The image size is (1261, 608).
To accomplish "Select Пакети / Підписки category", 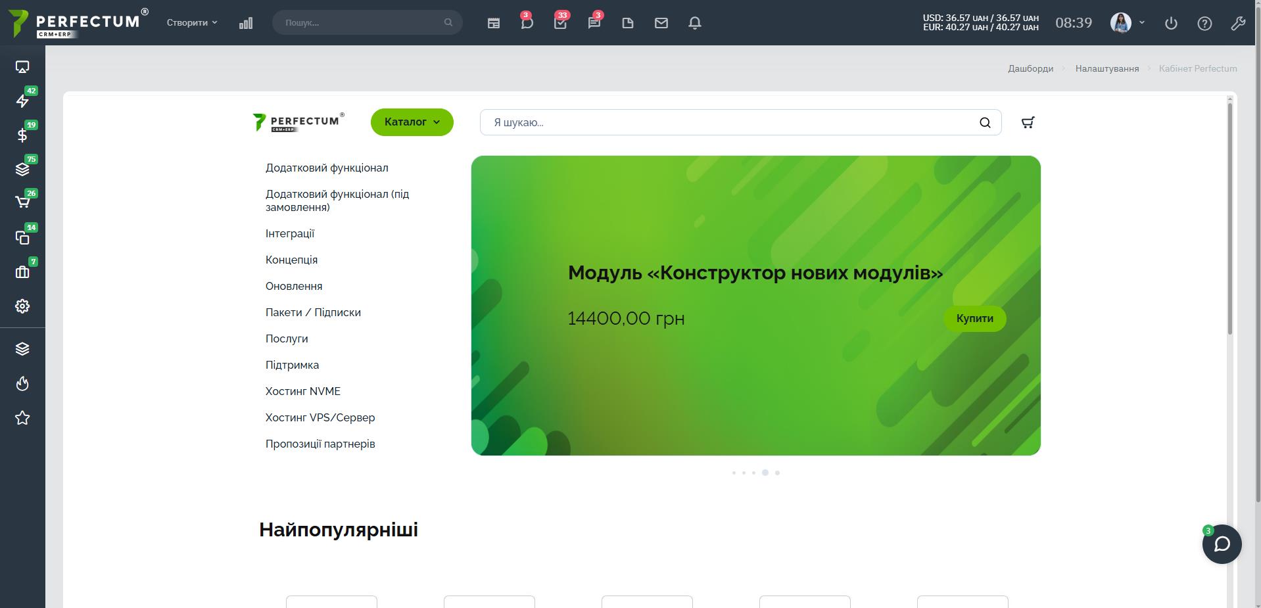I will (313, 312).
